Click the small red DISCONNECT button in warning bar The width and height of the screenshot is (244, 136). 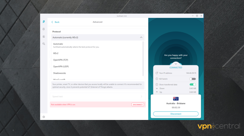click(138, 104)
